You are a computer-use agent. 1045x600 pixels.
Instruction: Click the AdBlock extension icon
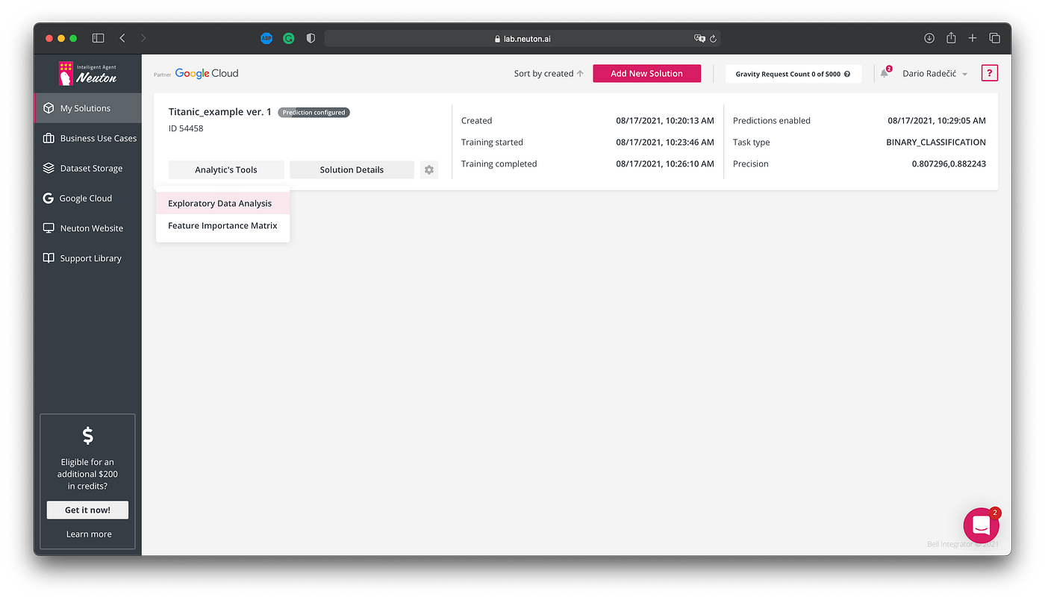(266, 37)
